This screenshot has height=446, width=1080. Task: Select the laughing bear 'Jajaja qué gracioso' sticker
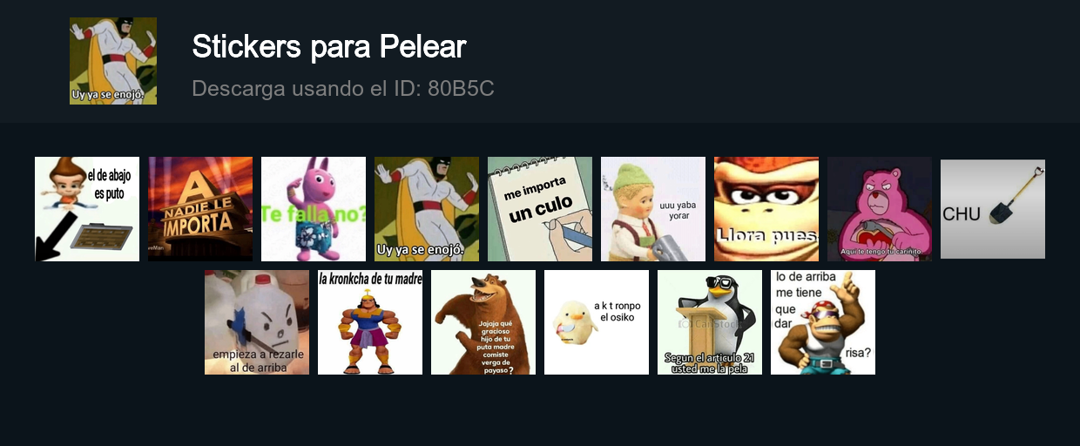(483, 322)
